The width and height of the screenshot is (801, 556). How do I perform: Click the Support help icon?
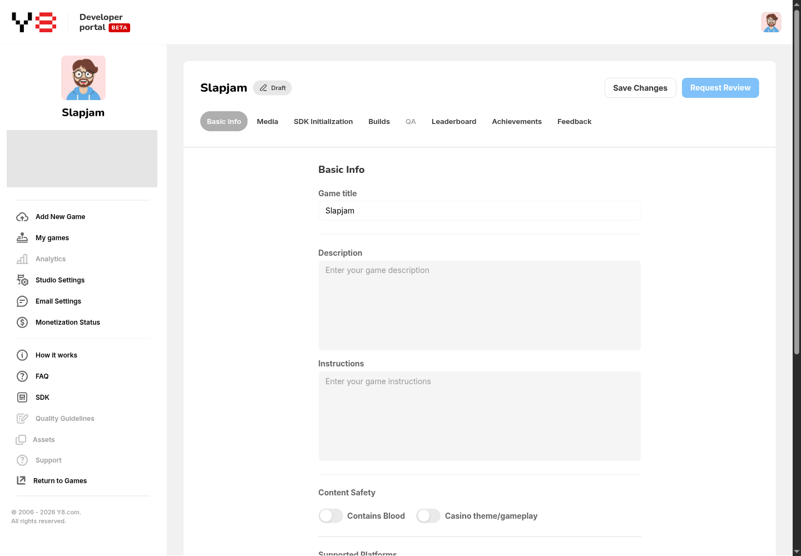(22, 460)
